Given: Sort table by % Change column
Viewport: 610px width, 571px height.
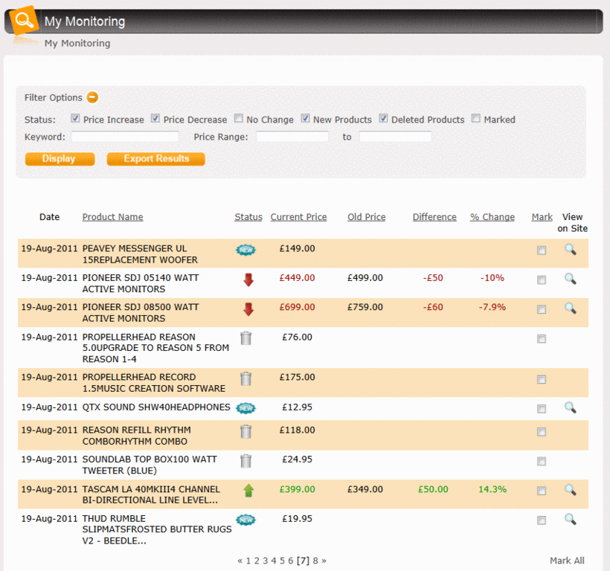Looking at the screenshot, I should [492, 217].
